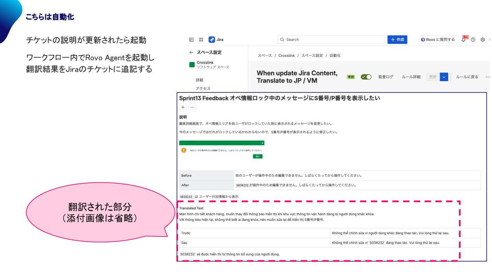Click the 有効 status badge
The image size is (492, 276).
tap(351, 77)
